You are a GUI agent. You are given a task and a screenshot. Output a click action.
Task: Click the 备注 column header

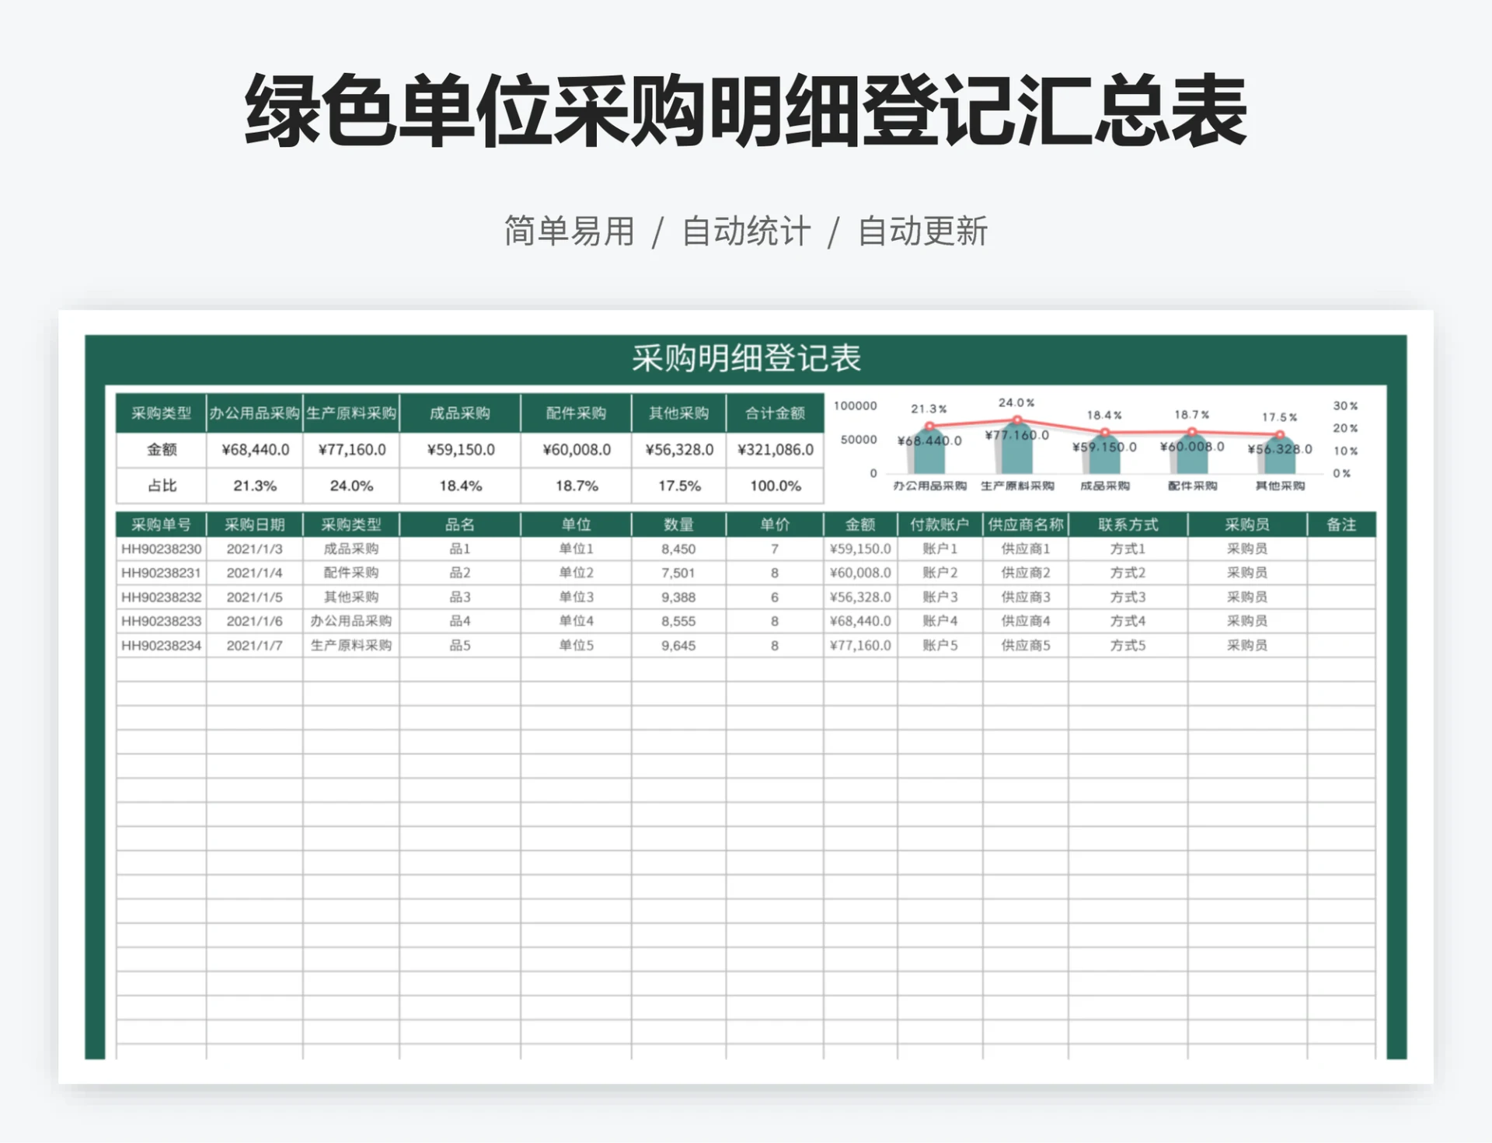click(x=1342, y=524)
